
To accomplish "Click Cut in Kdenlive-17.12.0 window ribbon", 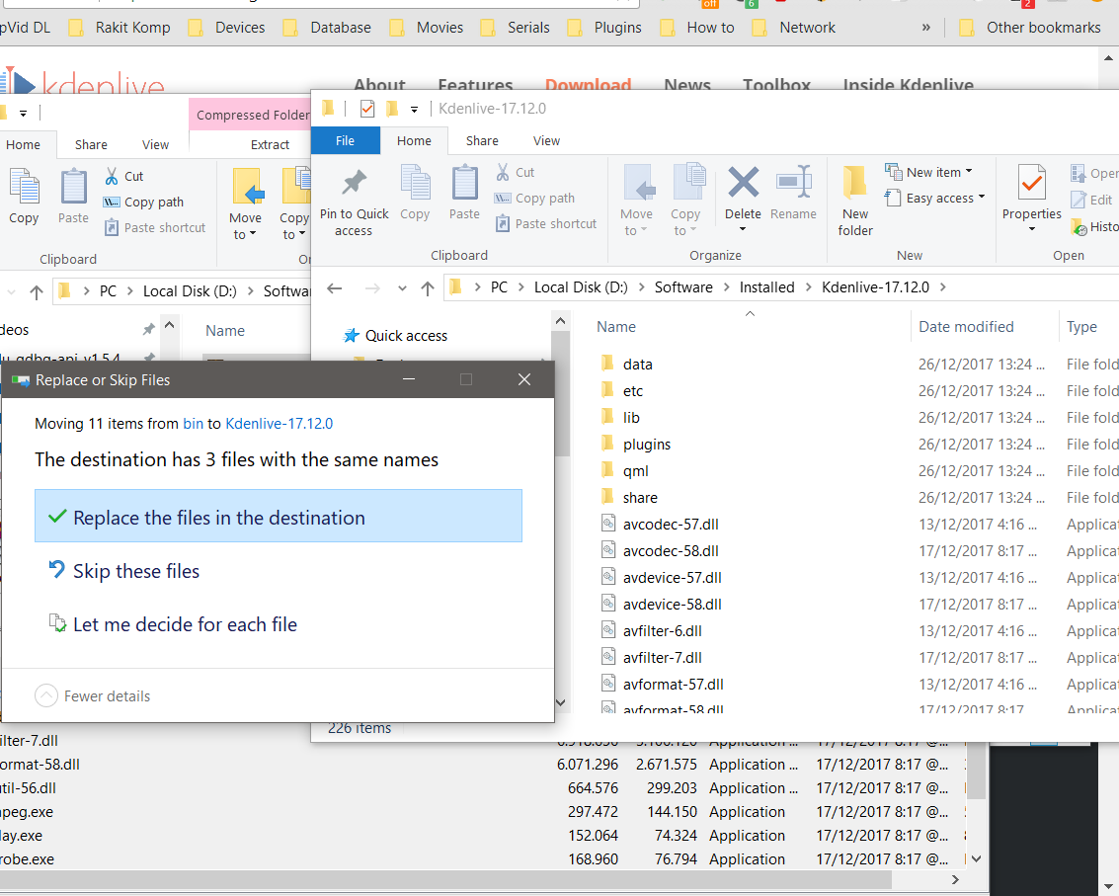I will [516, 172].
